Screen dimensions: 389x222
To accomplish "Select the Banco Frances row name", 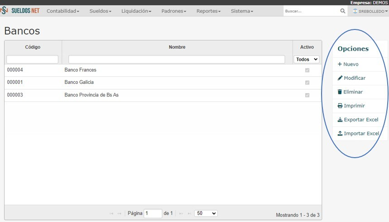I will 80,70.
